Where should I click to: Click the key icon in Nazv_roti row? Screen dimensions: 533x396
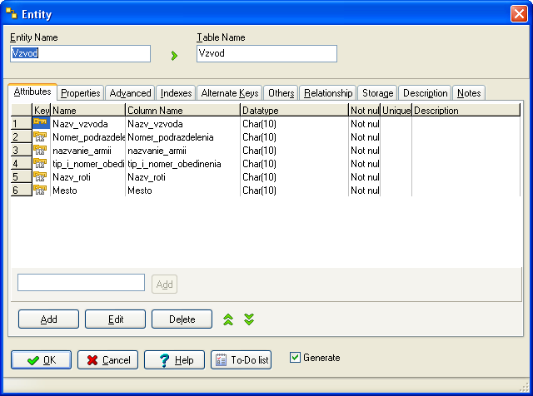click(40, 176)
